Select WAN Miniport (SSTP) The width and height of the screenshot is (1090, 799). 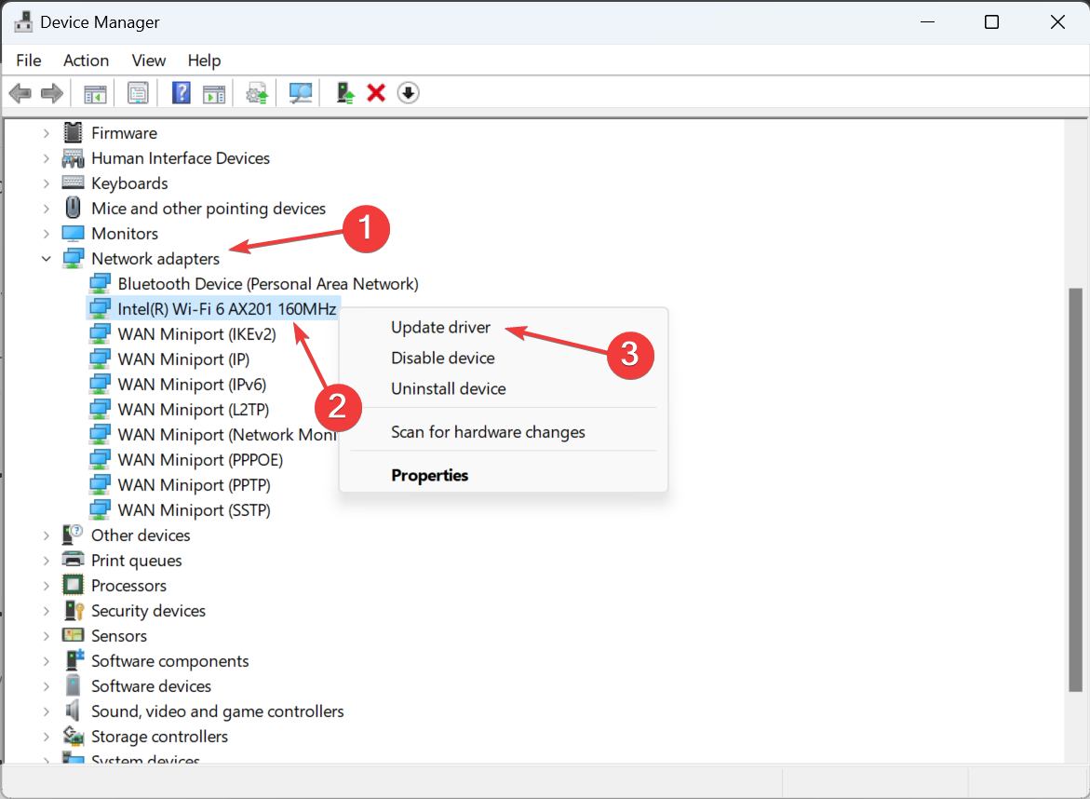tap(194, 509)
